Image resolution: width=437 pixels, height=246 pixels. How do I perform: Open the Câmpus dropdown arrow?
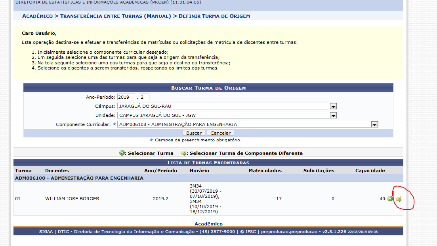(333, 106)
